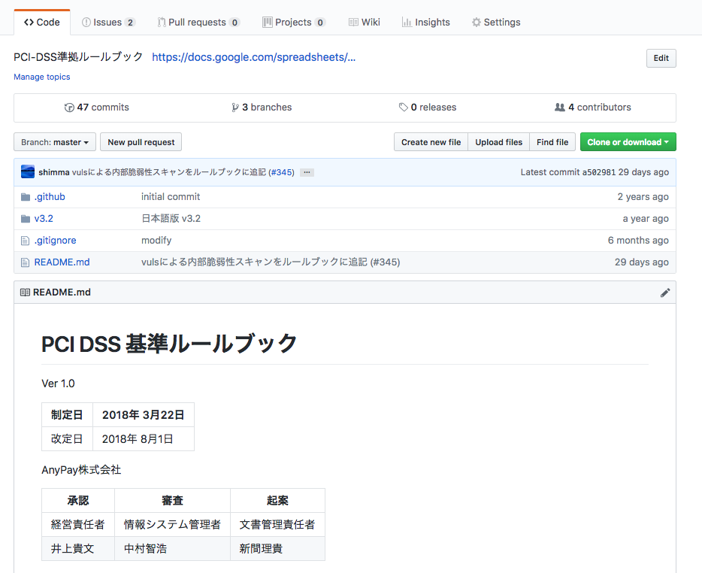Click the '6 months ago' timestamp
The height and width of the screenshot is (573, 702).
coord(638,241)
